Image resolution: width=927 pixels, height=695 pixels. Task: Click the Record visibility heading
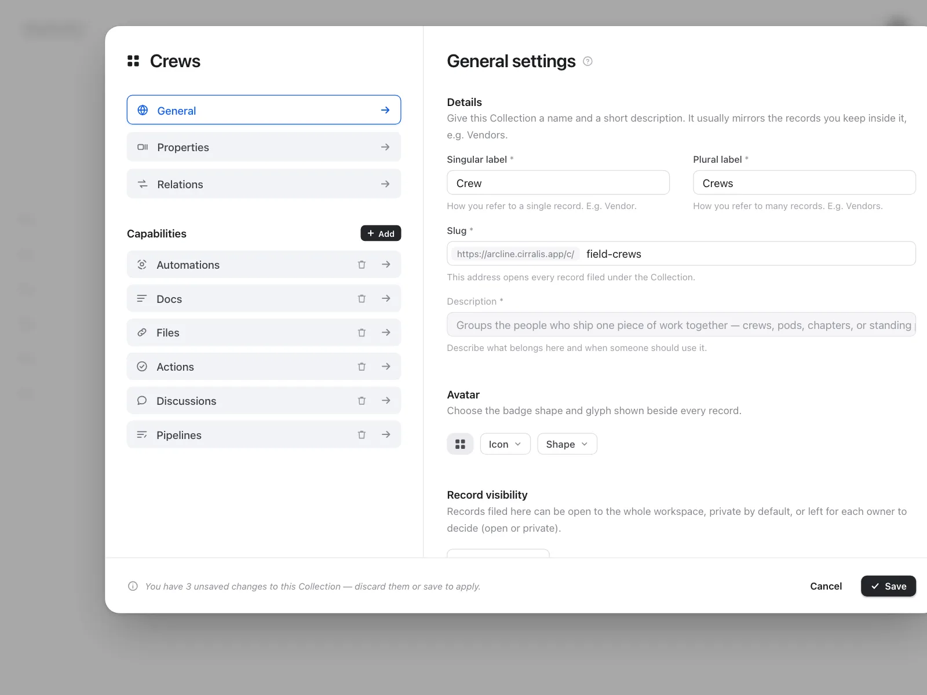487,495
